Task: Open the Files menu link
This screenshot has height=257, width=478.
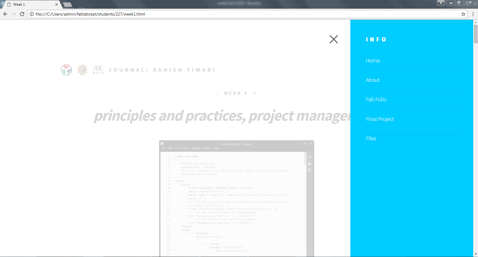Action: (x=371, y=138)
